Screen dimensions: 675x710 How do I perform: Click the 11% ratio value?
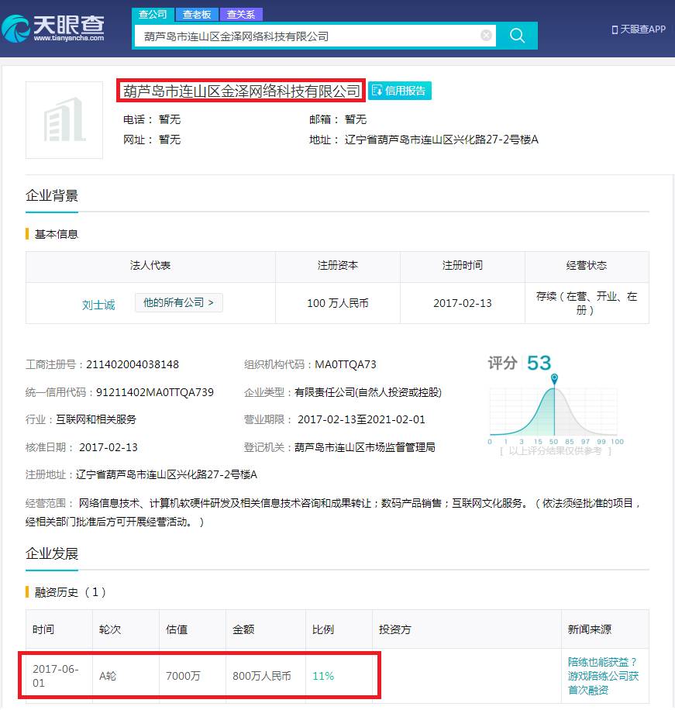coord(323,676)
